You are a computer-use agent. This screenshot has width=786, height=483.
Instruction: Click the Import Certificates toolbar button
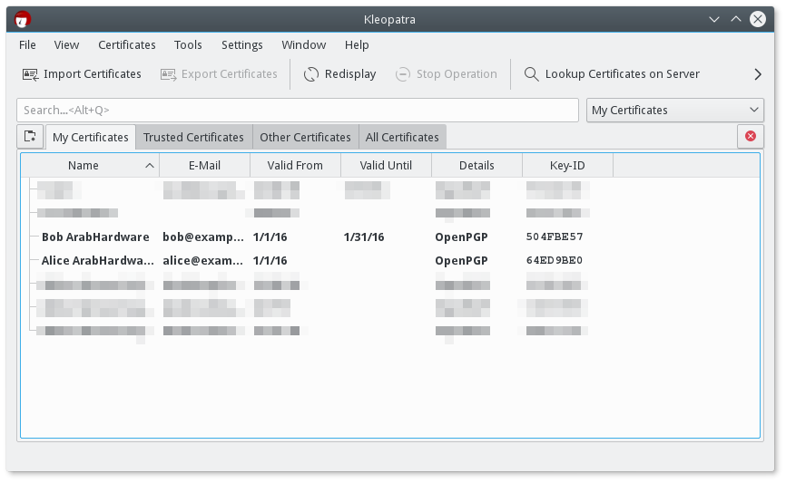pyautogui.click(x=82, y=74)
